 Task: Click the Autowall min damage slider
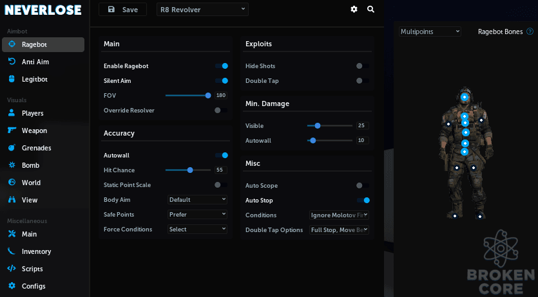[x=330, y=140]
